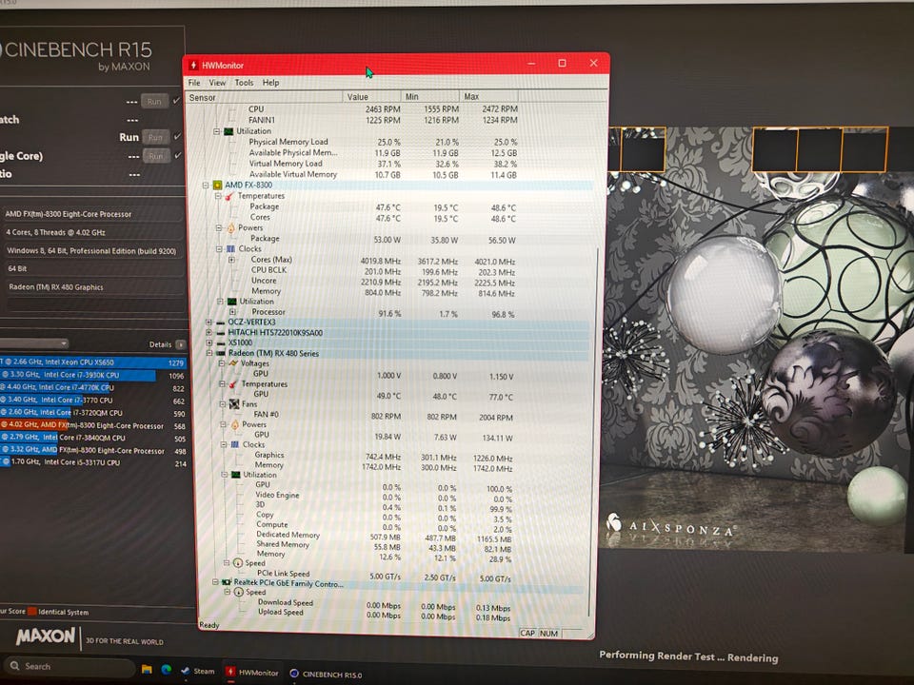The height and width of the screenshot is (685, 914).
Task: Open the View menu in HWMonitor
Action: pyautogui.click(x=218, y=83)
